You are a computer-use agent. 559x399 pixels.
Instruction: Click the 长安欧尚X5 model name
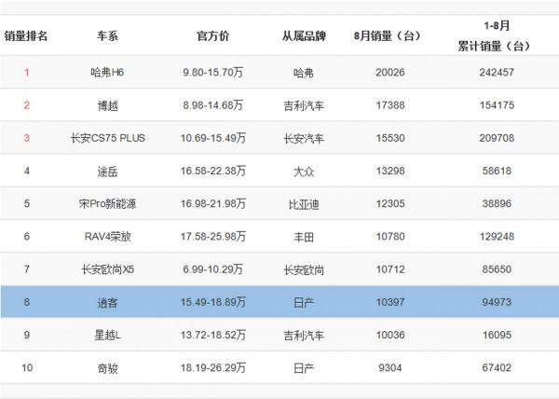click(x=107, y=268)
